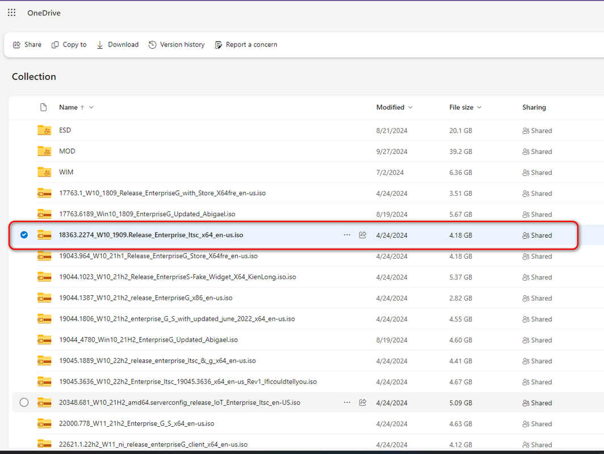This screenshot has width=604, height=454.
Task: Select the 20348.681 file radio circle
Action: pos(24,402)
